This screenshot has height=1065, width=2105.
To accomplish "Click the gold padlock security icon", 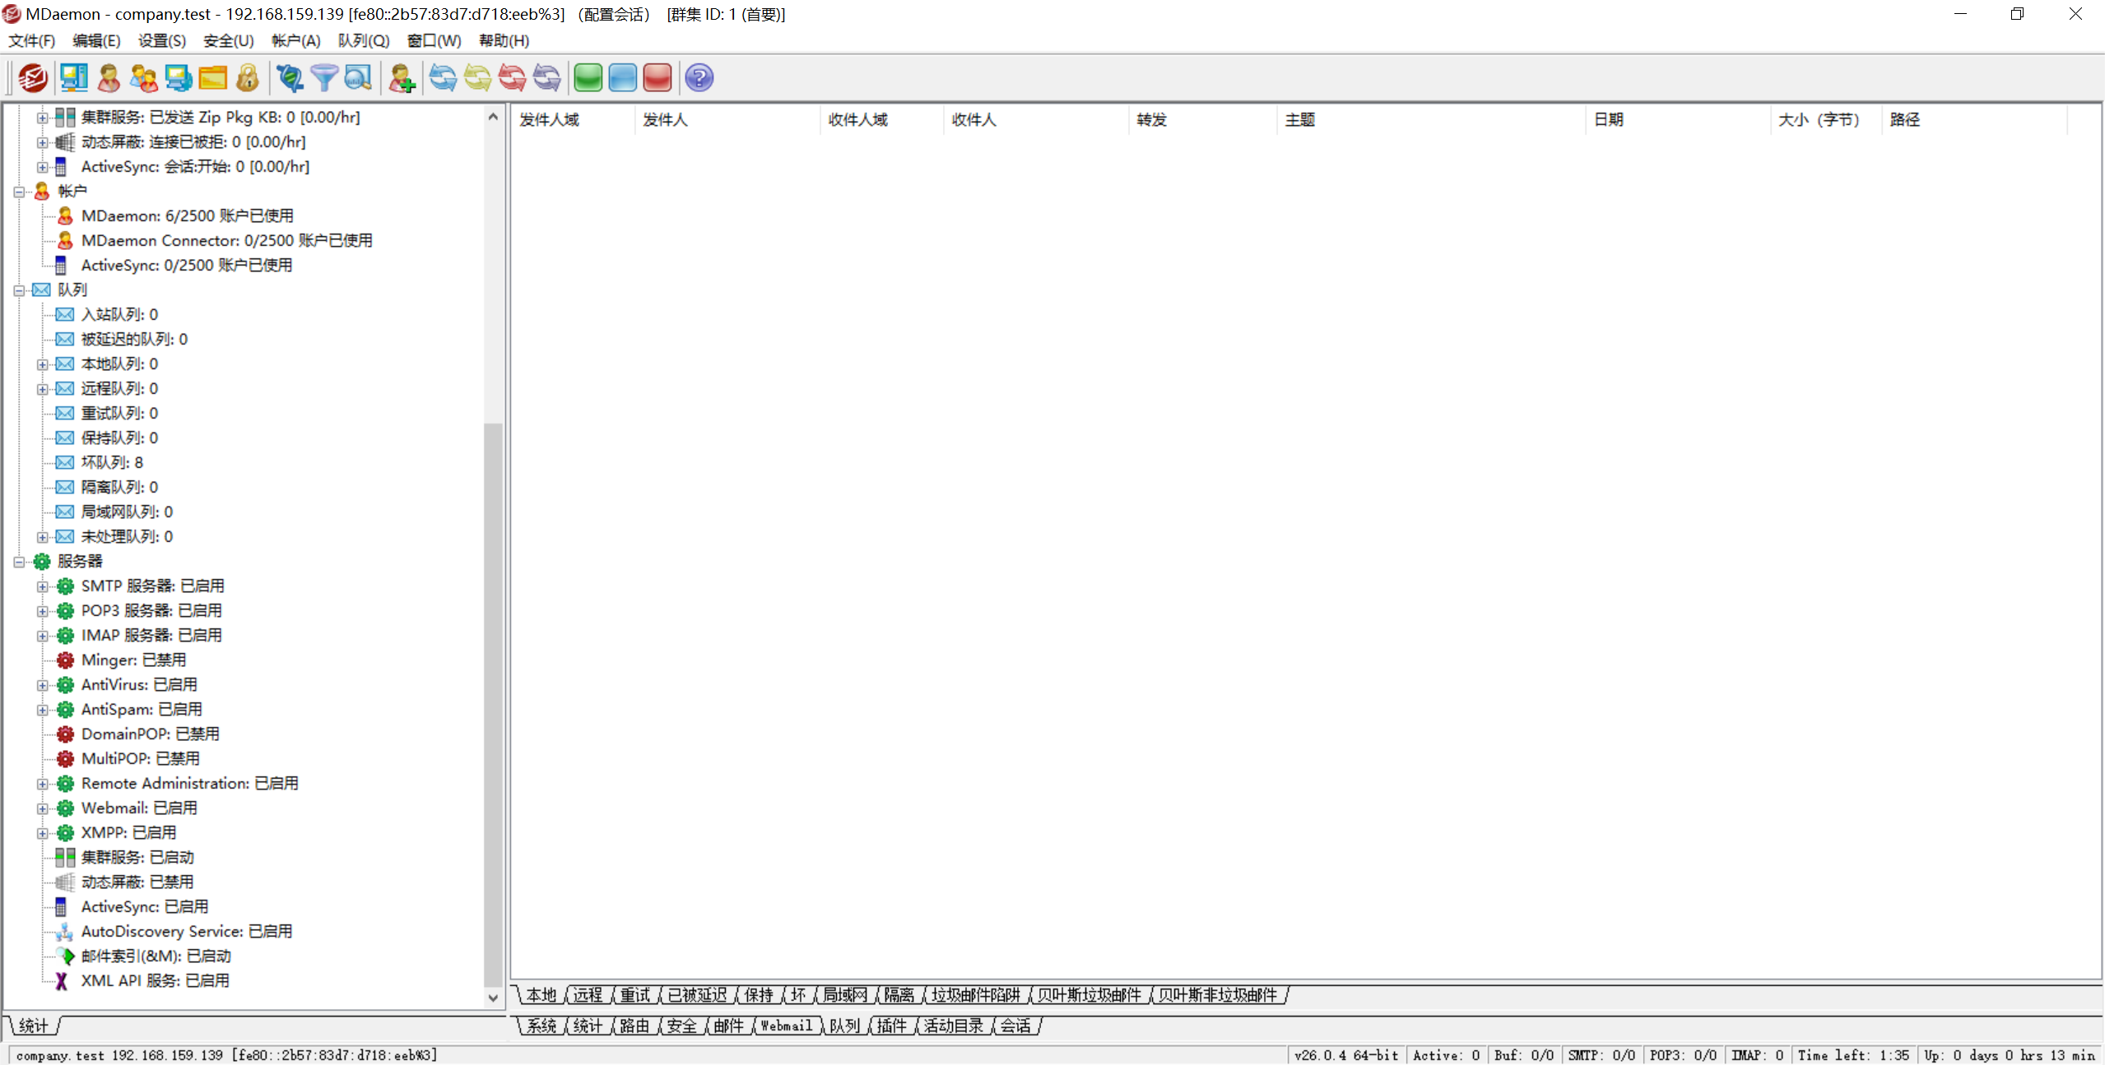I will [x=247, y=78].
